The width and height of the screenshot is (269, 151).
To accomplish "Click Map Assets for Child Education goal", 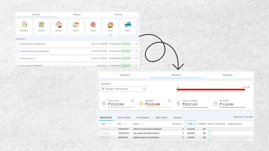I will [126, 44].
